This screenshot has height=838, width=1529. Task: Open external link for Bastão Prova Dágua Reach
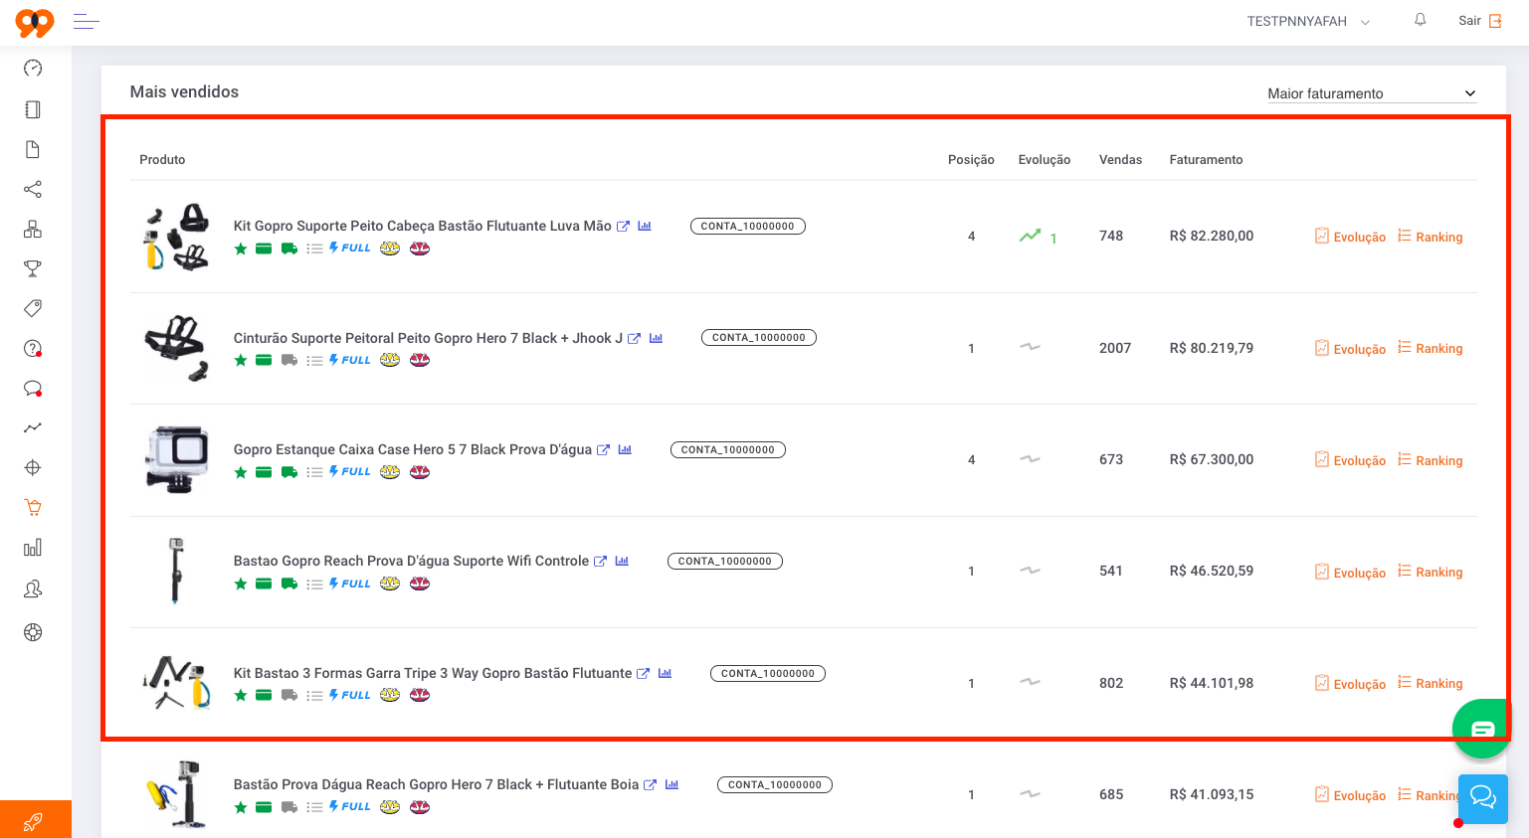tap(650, 785)
